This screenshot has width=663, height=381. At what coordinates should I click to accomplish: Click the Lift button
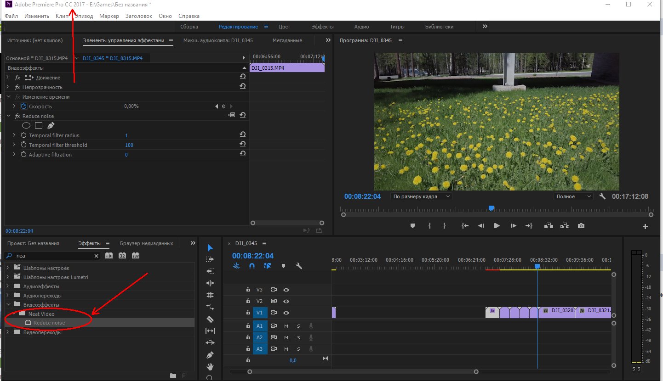[x=549, y=226]
